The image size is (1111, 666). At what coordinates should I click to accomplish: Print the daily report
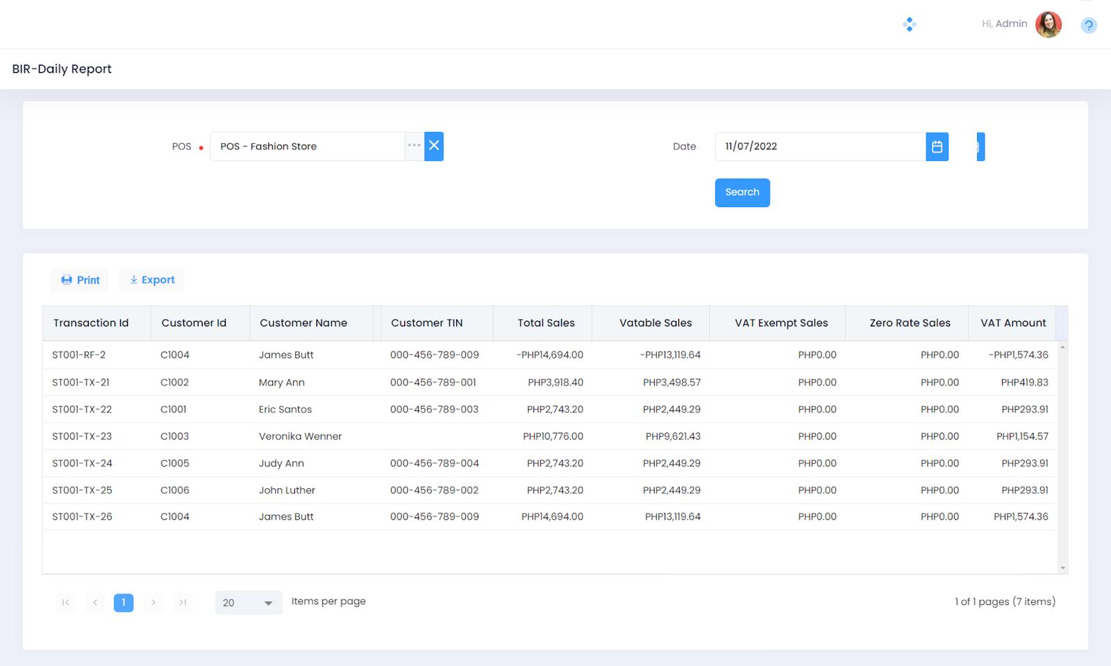coord(80,280)
